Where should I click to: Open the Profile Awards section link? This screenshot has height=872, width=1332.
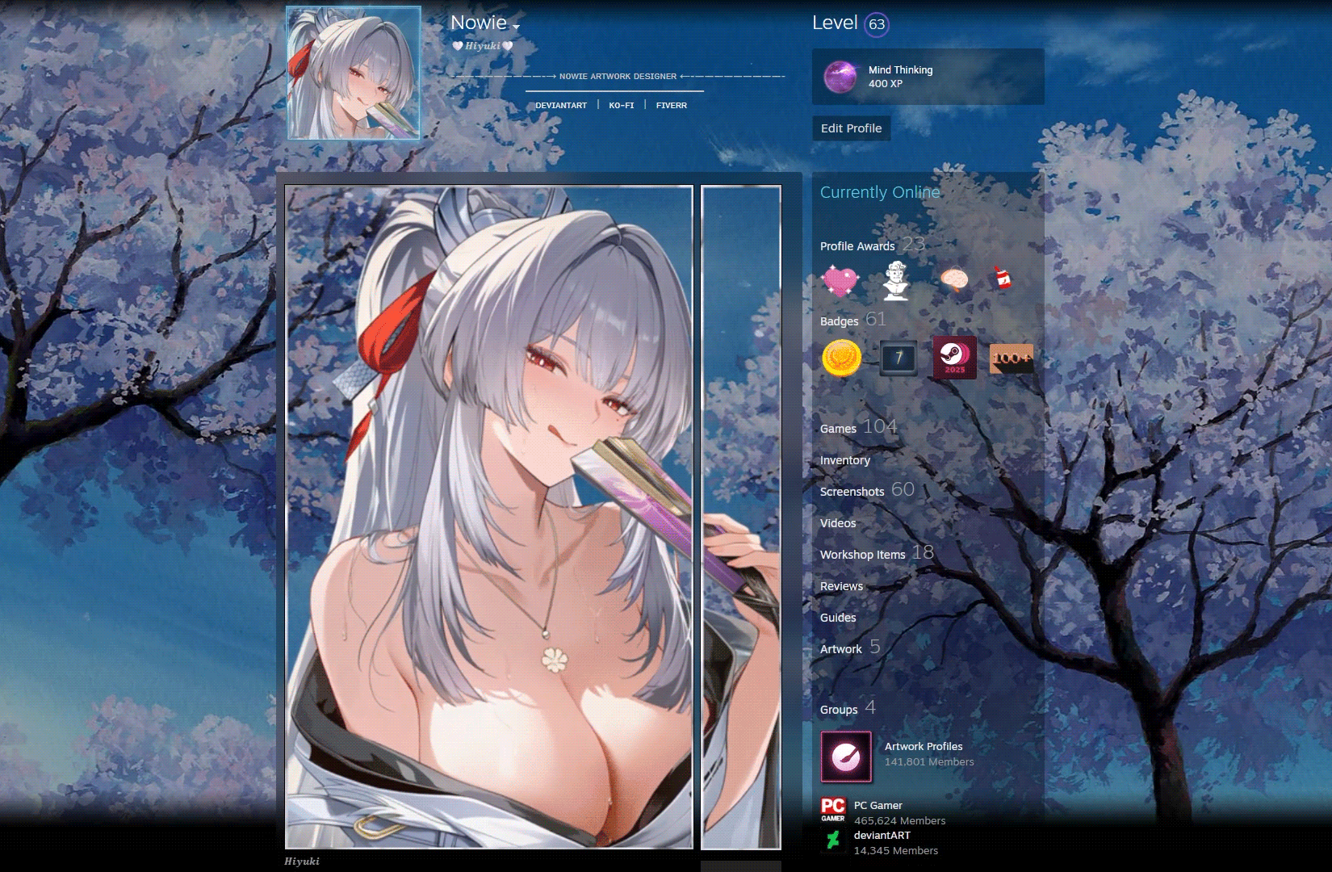pyautogui.click(x=857, y=246)
